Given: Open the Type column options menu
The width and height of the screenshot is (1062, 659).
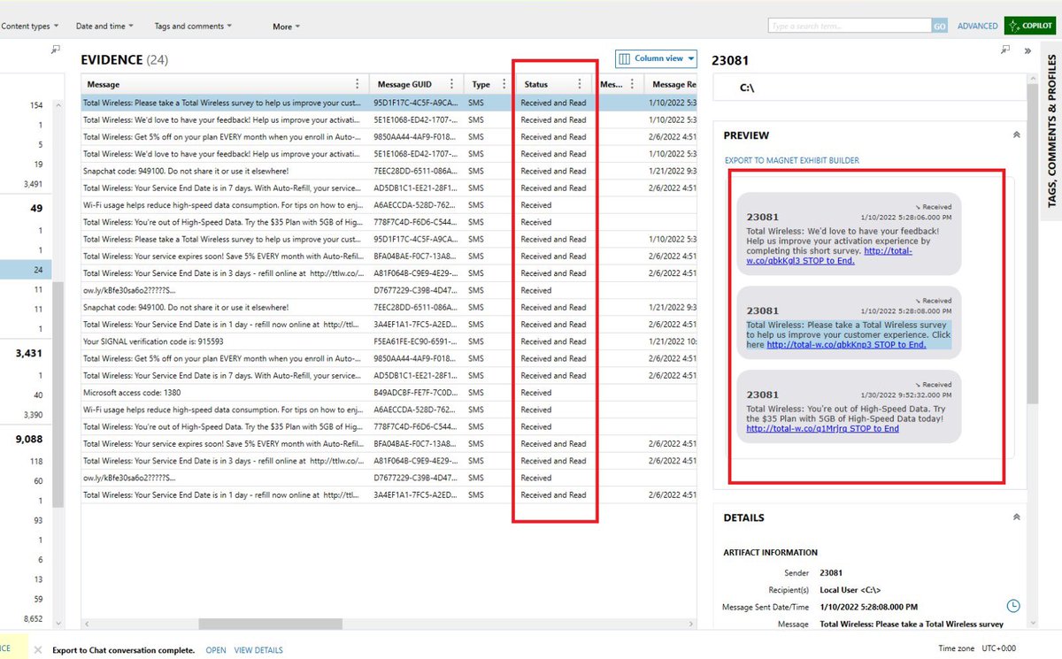Looking at the screenshot, I should pos(504,84).
